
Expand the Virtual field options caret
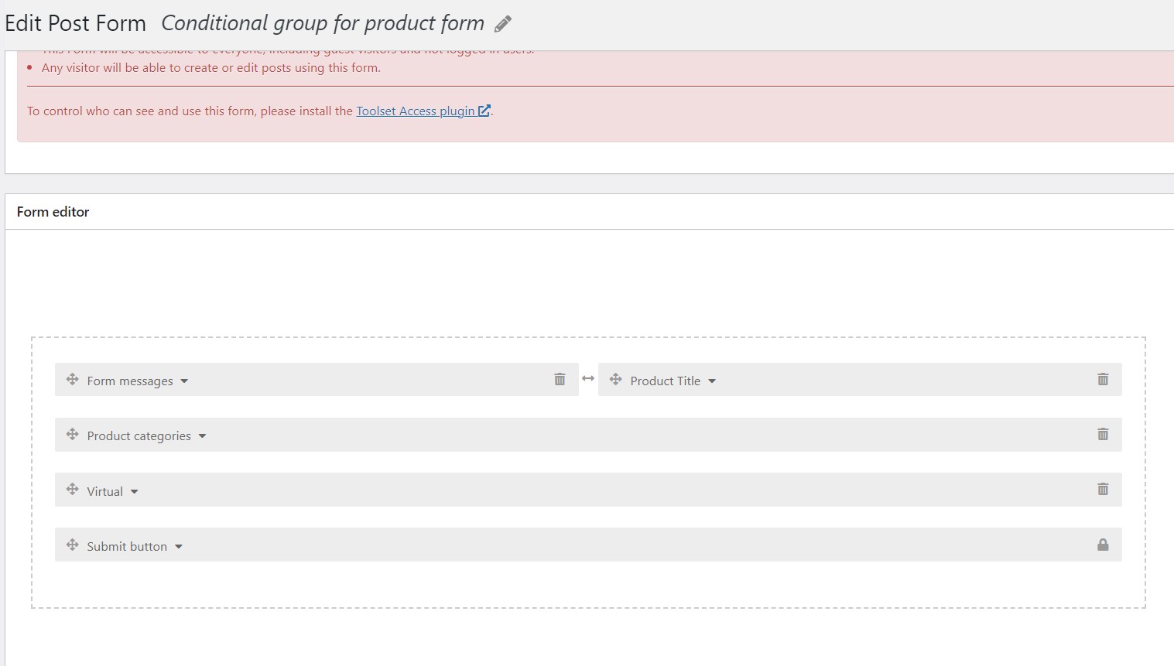click(x=134, y=492)
